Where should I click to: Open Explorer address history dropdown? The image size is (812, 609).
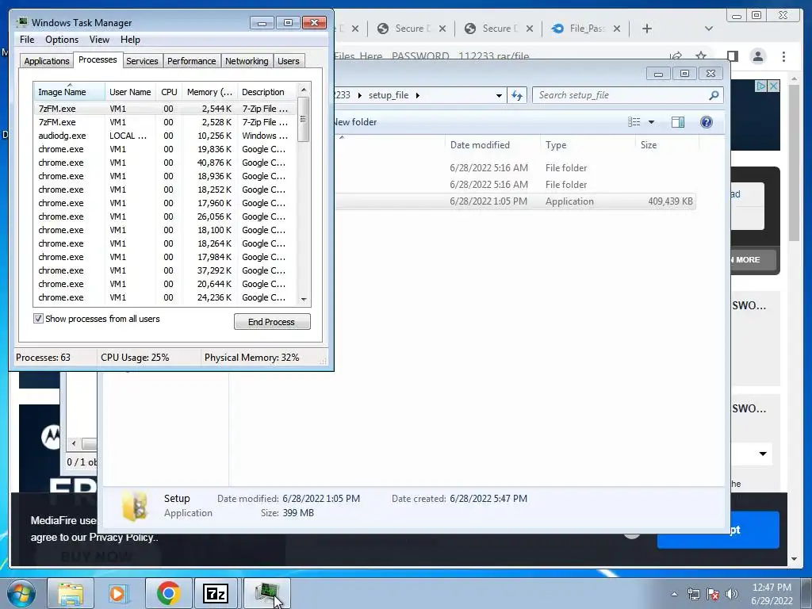coord(499,95)
